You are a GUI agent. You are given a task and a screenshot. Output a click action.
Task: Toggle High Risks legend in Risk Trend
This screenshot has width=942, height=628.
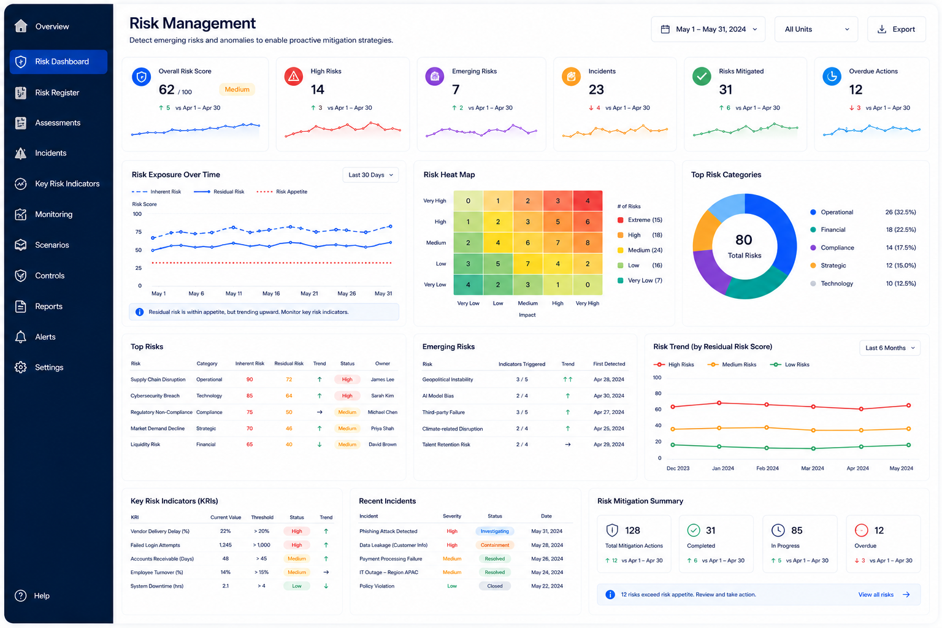(x=674, y=365)
